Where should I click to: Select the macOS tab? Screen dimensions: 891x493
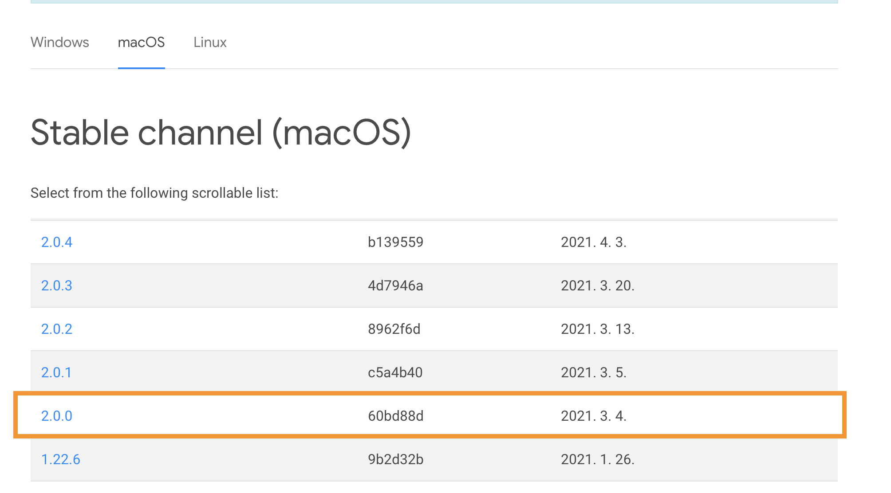[x=141, y=42]
